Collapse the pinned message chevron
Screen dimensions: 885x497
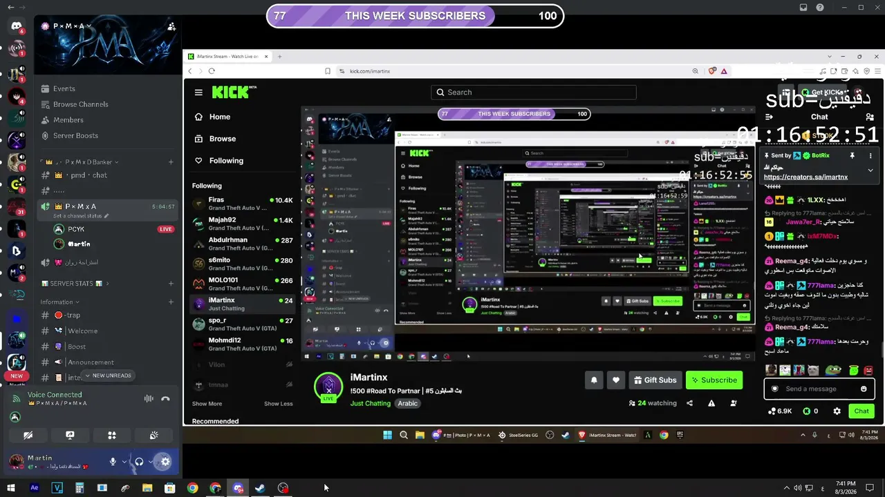pos(870,170)
